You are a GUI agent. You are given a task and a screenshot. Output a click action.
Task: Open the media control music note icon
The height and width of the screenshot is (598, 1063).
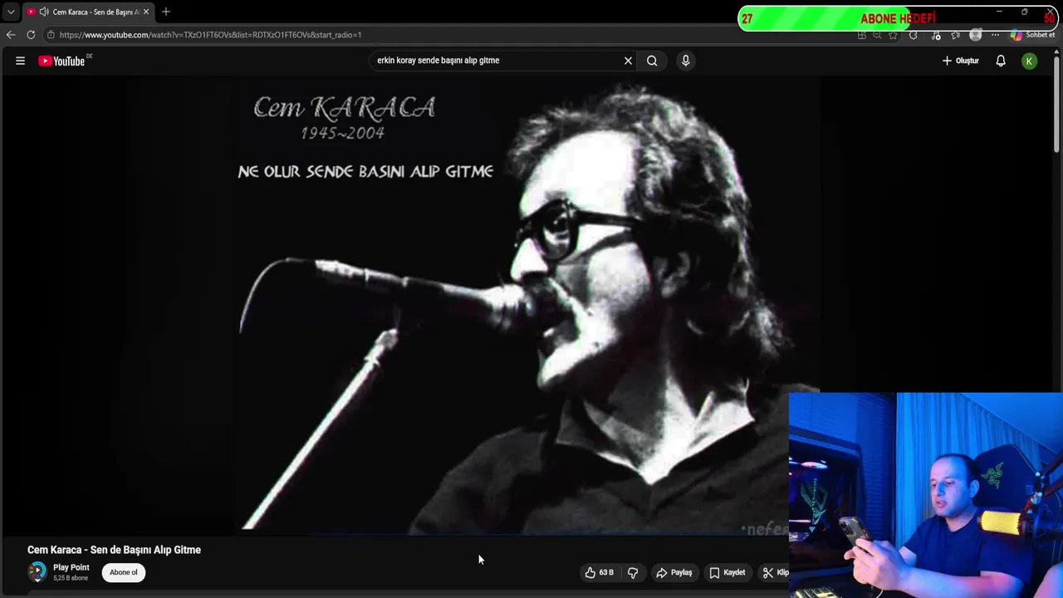(x=936, y=35)
